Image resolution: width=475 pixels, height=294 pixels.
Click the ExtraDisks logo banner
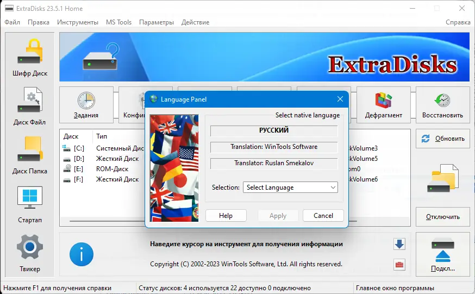tap(392, 64)
